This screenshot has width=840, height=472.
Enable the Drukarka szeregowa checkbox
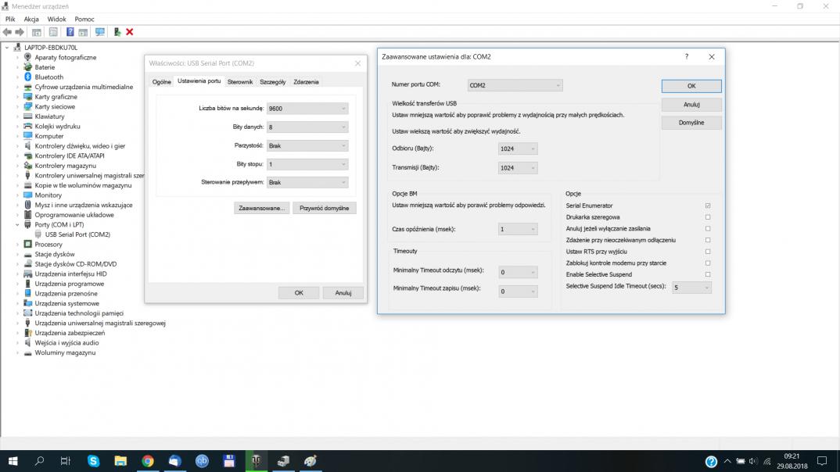[708, 217]
